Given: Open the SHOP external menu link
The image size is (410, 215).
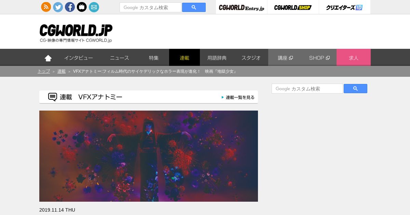Looking at the screenshot, I should [x=319, y=58].
